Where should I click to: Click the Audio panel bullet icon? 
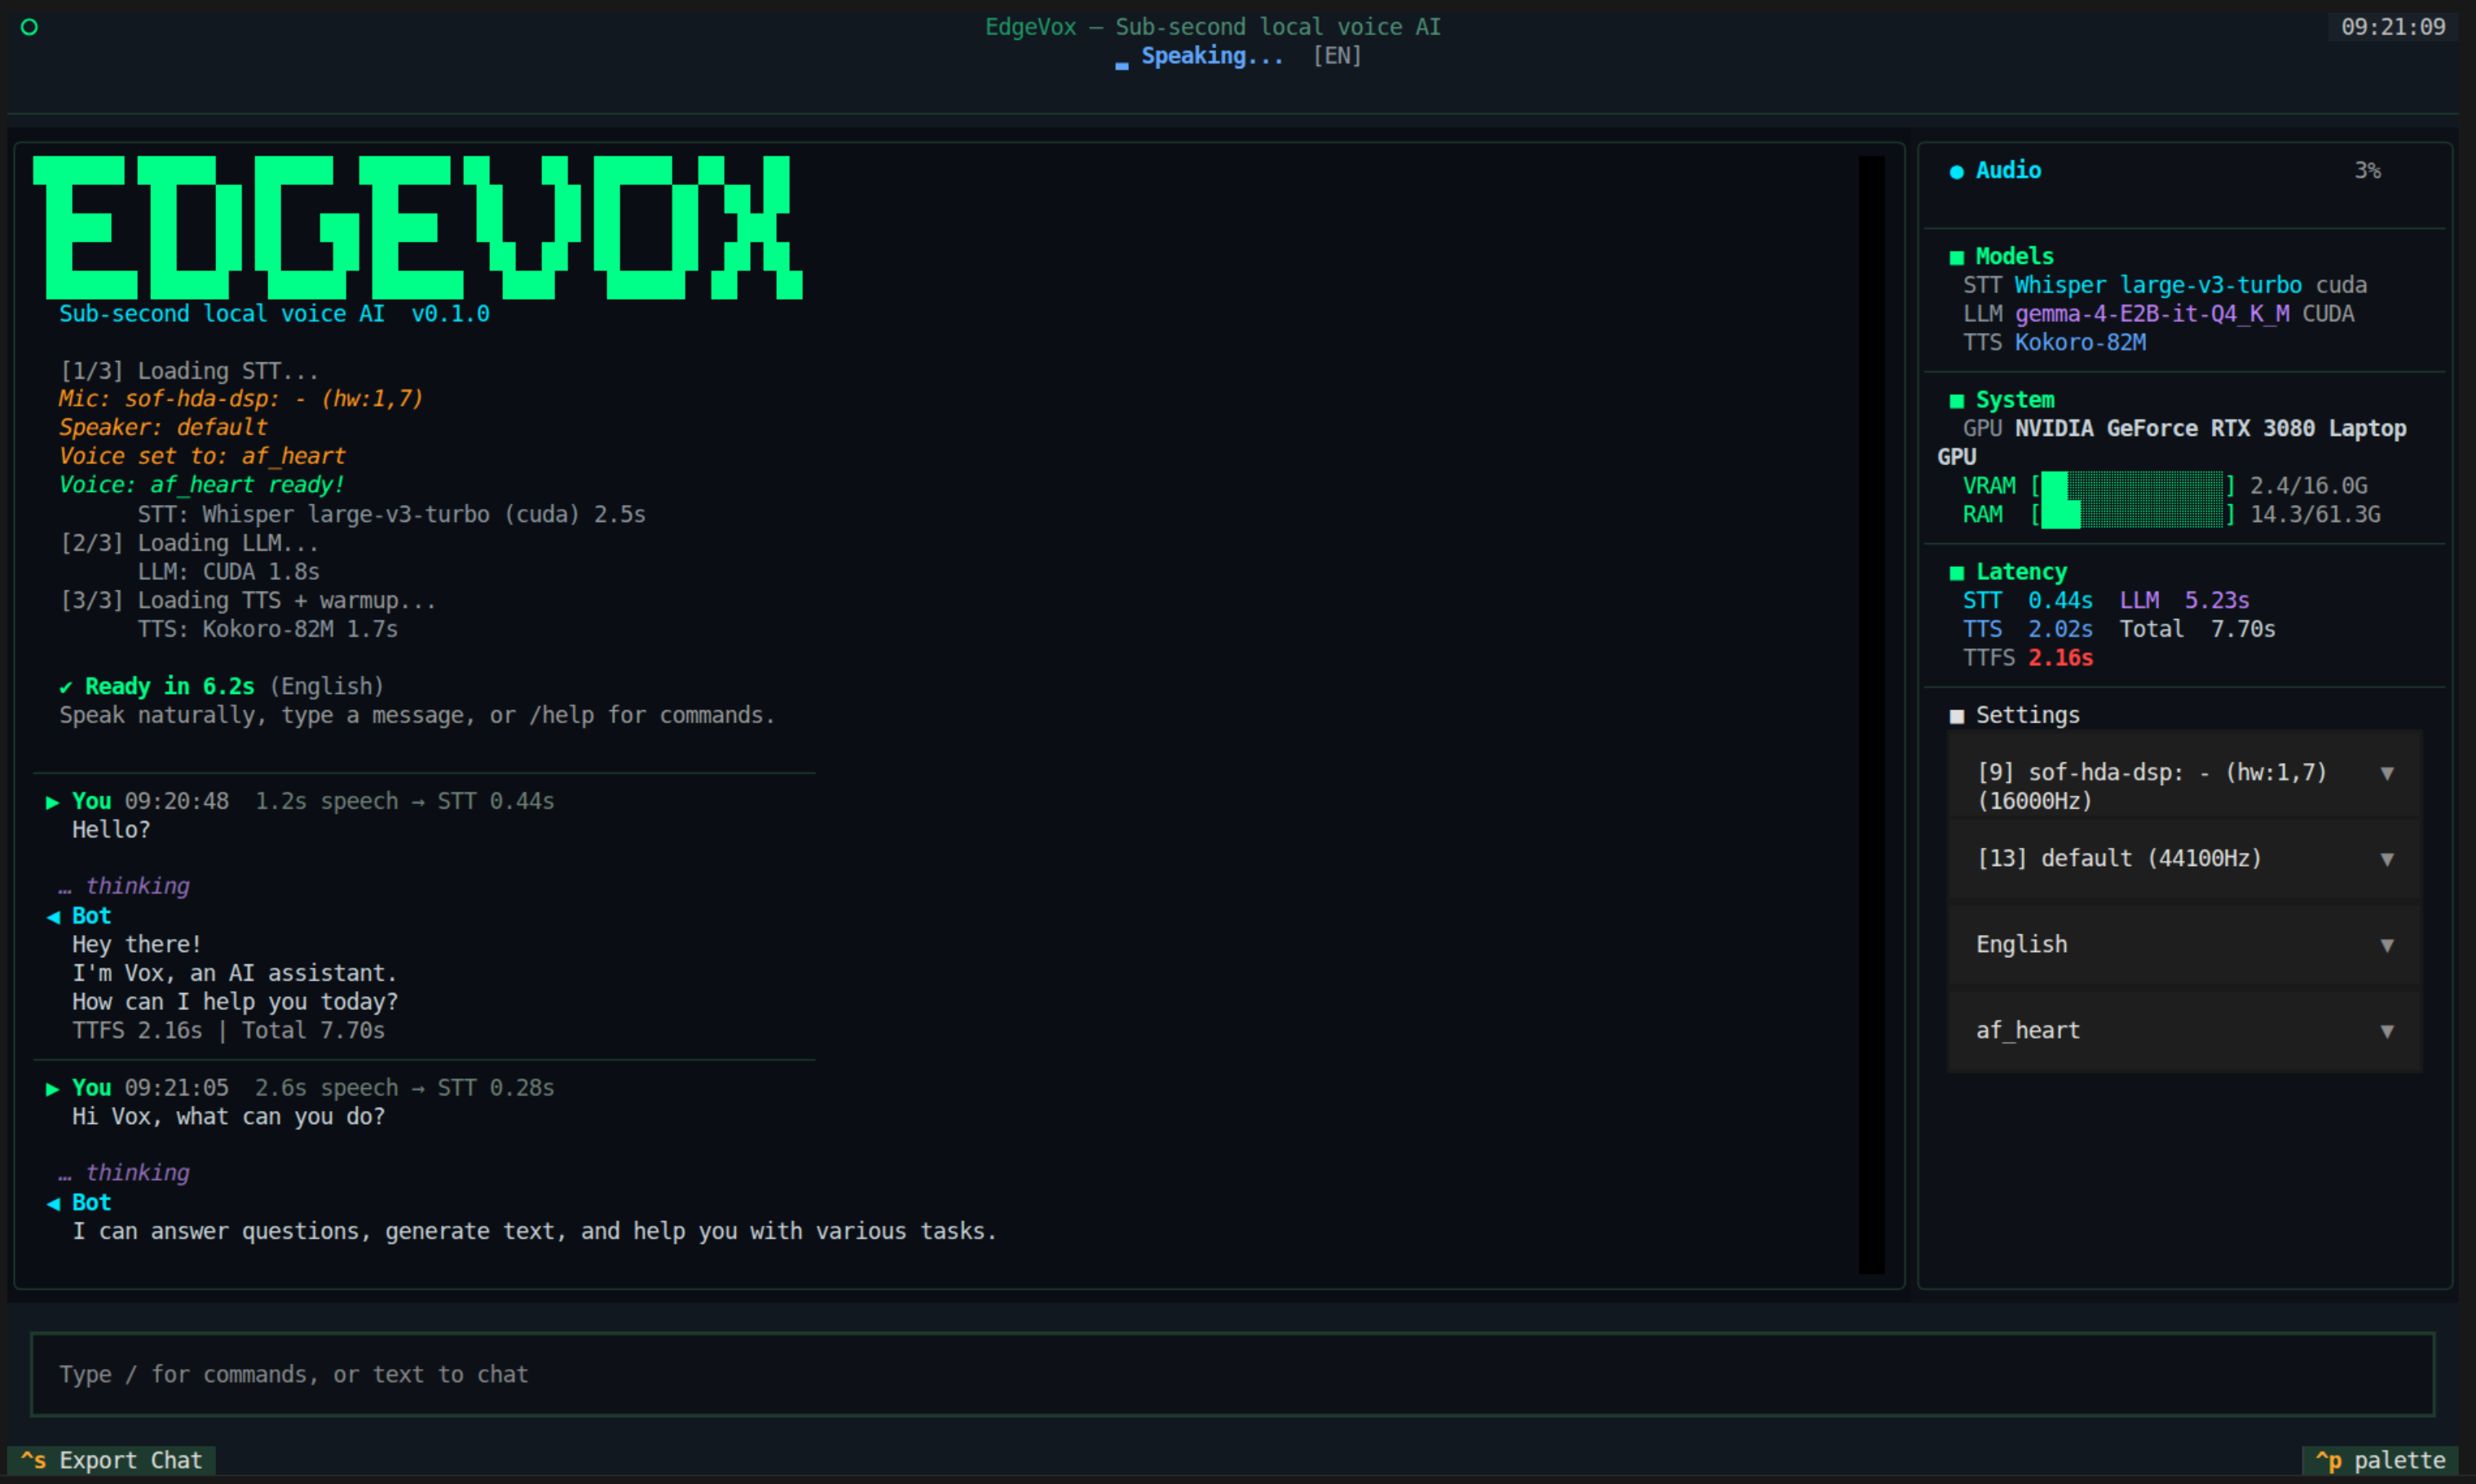pyautogui.click(x=1957, y=171)
